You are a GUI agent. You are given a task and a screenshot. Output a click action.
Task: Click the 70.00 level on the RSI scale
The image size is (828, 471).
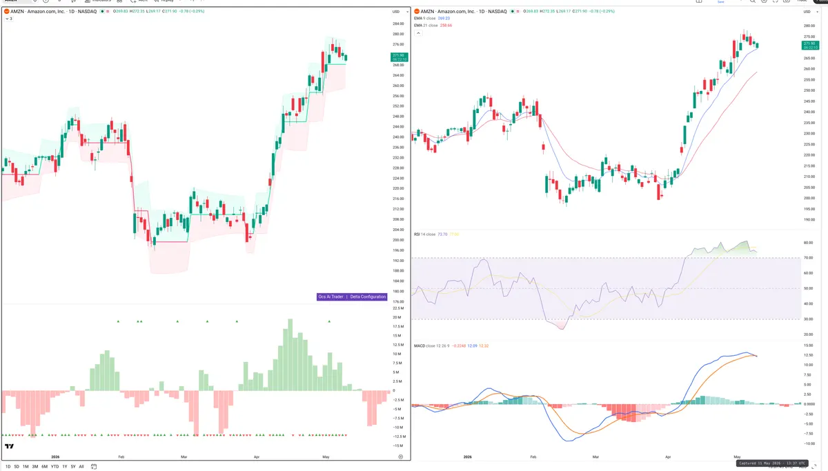click(808, 258)
